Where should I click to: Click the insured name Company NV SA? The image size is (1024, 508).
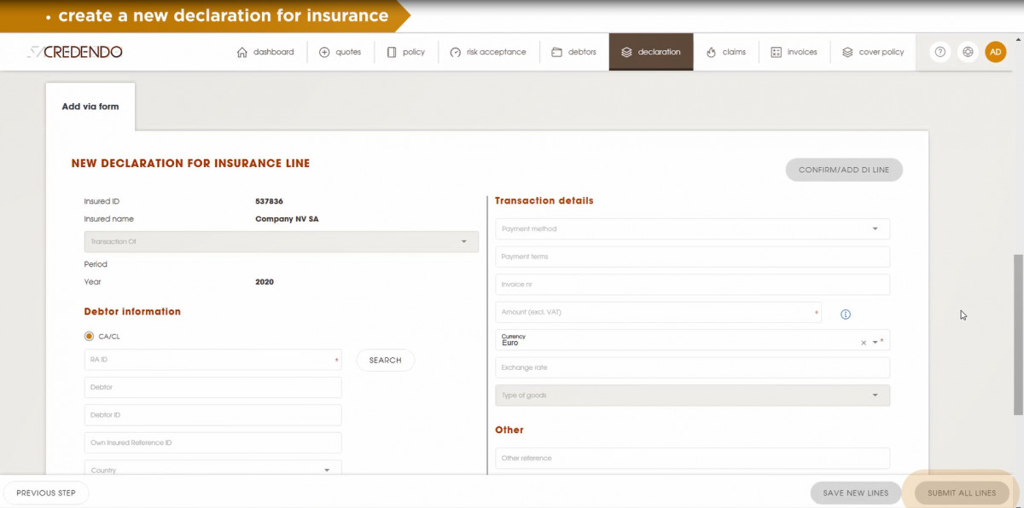[x=287, y=219]
